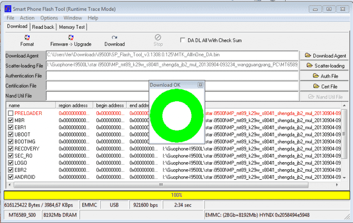Screen dimensions: 353x223
Task: Click the yellow 100% progress bar
Action: tap(176, 195)
